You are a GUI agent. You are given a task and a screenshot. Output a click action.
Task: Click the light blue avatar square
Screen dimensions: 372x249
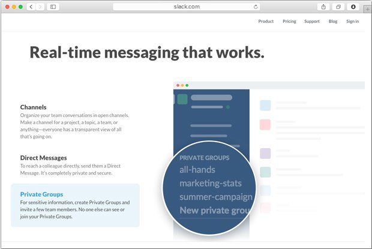coord(265,105)
